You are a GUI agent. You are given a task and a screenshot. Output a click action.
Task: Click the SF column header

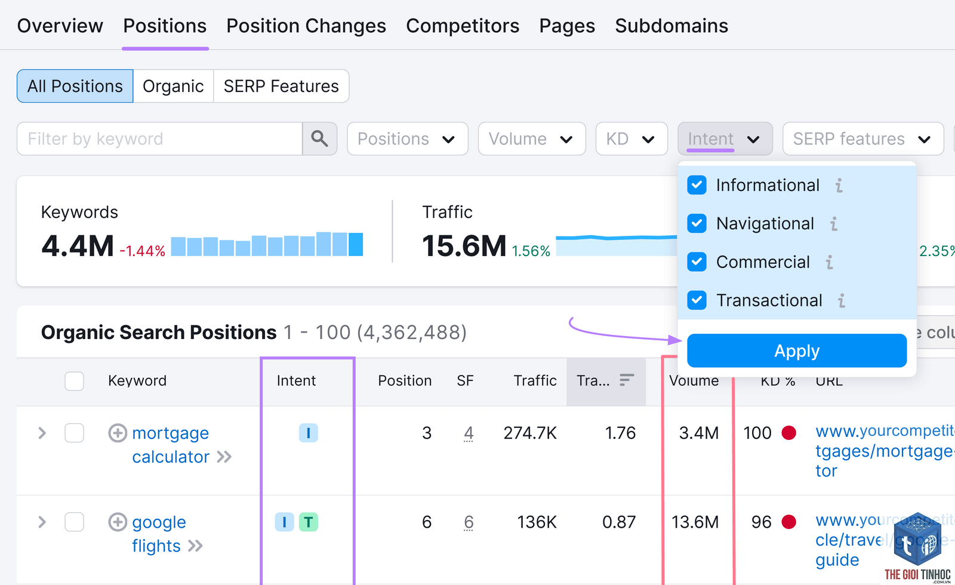(465, 380)
